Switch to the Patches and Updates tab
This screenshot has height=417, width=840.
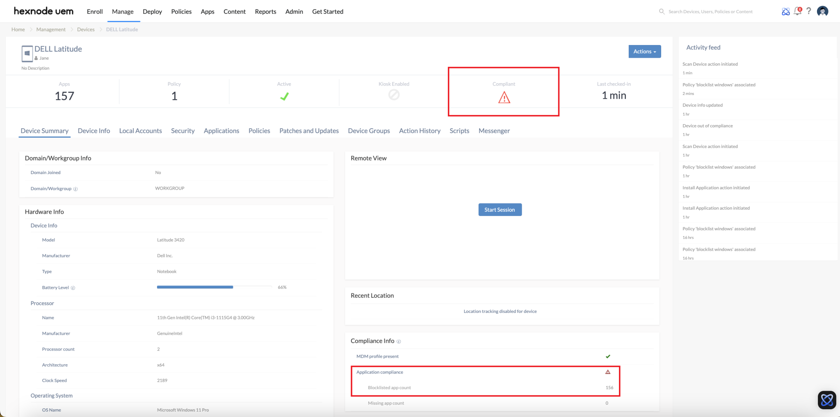(309, 131)
